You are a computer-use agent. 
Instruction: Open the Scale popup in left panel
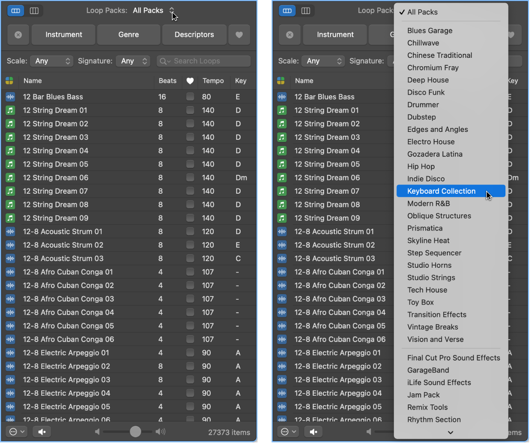pyautogui.click(x=52, y=61)
